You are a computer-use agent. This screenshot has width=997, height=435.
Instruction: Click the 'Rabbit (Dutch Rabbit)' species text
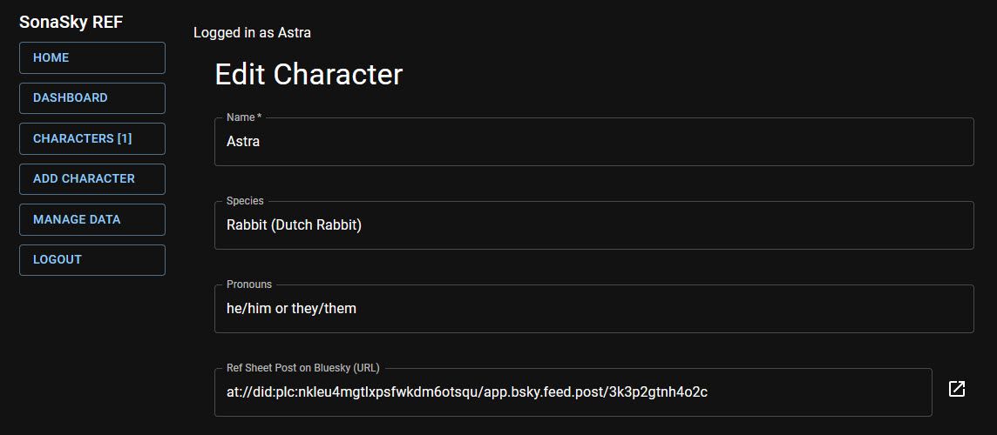tap(294, 225)
